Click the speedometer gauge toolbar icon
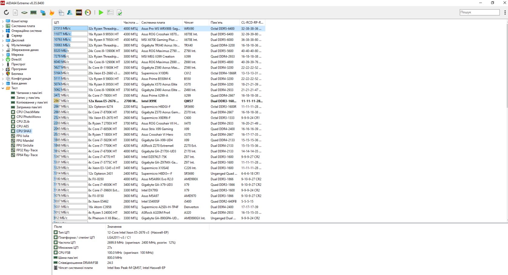Image resolution: width=508 pixels, height=275 pixels. [88, 12]
